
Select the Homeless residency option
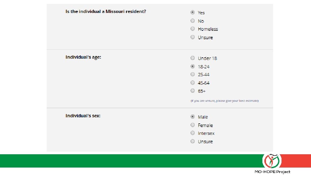192,29
